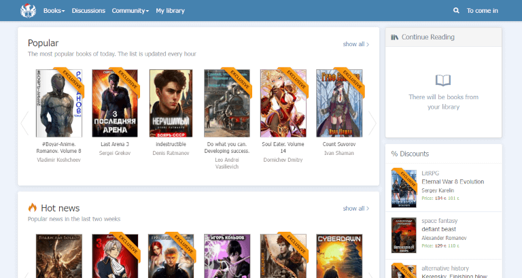Click the indestructible title link
The height and width of the screenshot is (278, 522).
[171, 144]
